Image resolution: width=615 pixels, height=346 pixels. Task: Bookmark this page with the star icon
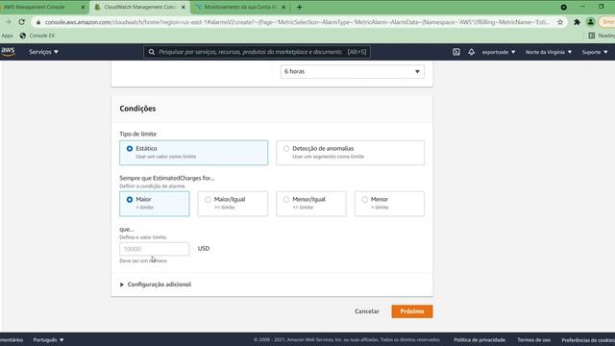click(560, 22)
